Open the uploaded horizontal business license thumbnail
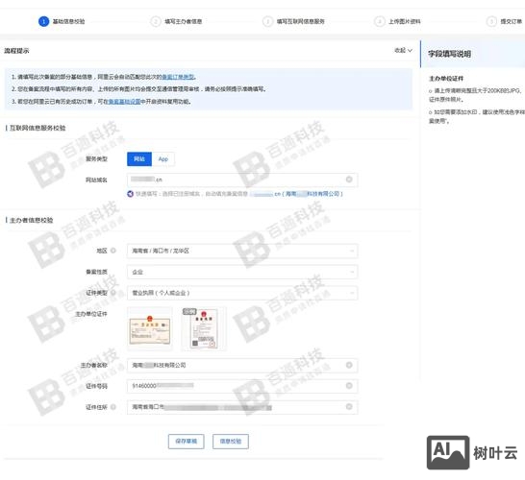525x480 pixels. coord(150,328)
